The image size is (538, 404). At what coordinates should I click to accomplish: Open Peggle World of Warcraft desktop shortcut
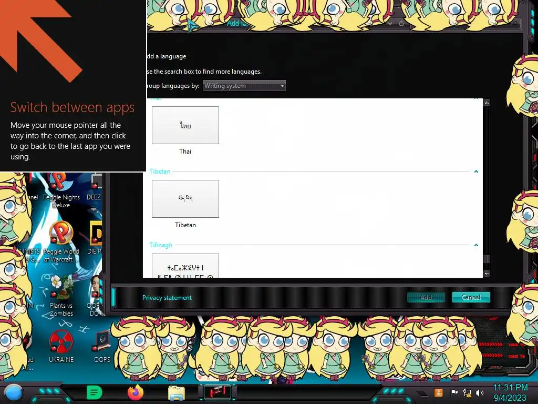coord(61,242)
